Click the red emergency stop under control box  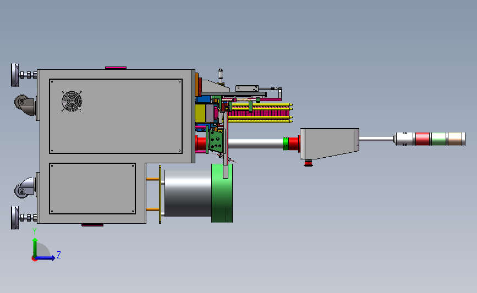(x=308, y=163)
